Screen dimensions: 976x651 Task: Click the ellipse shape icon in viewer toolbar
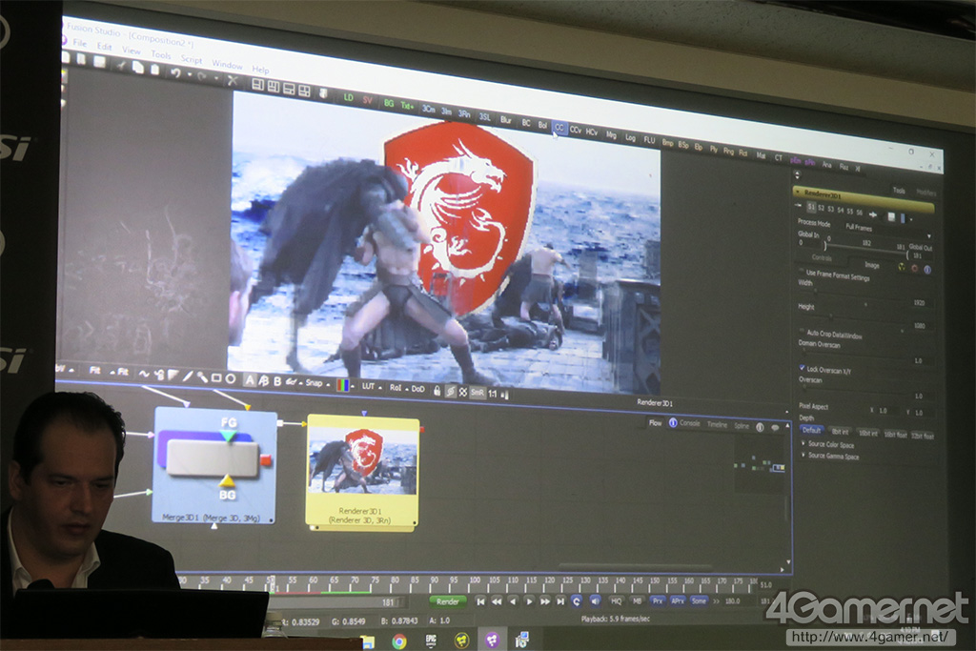coord(231,378)
